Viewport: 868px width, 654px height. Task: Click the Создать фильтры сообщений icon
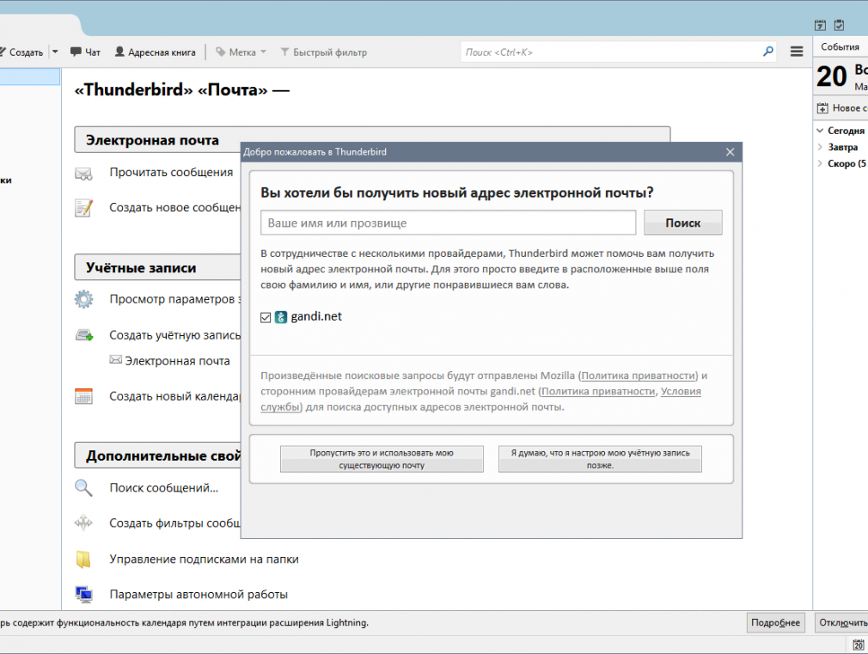[83, 523]
